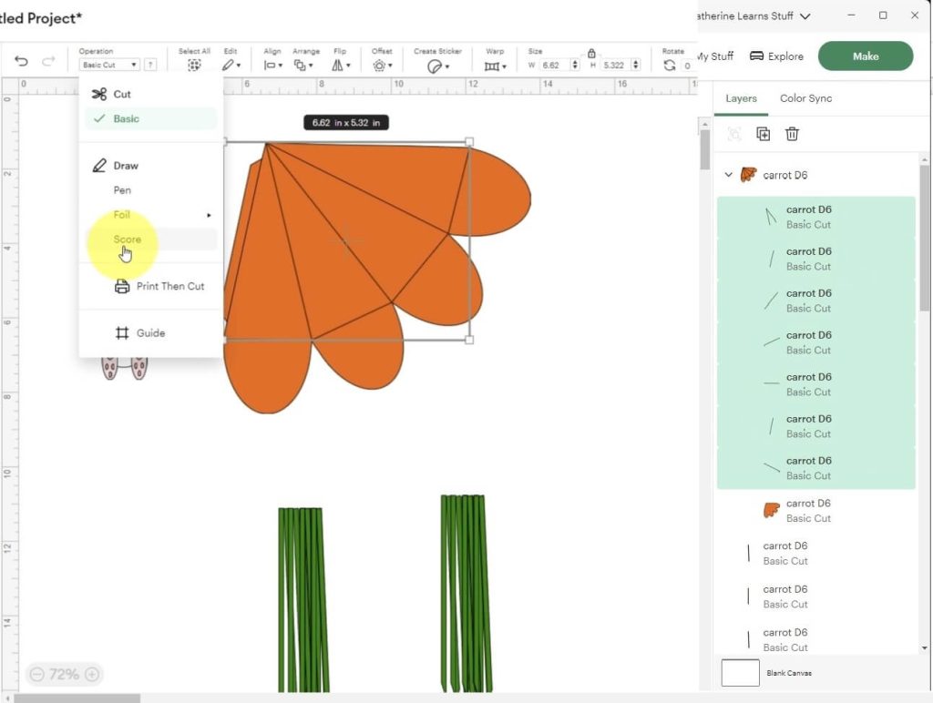The image size is (933, 703).
Task: Toggle the size aspect ratio lock
Action: [x=591, y=54]
